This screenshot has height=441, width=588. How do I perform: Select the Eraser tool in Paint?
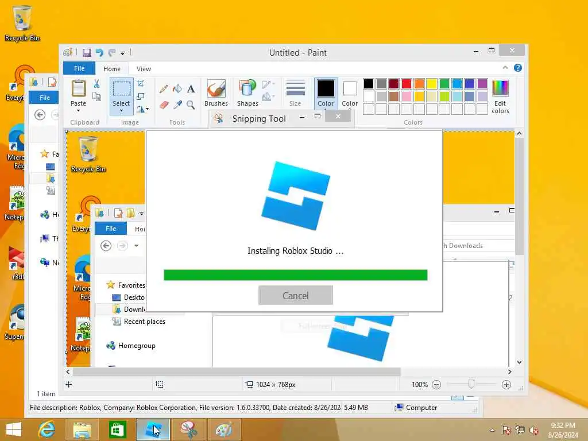164,105
